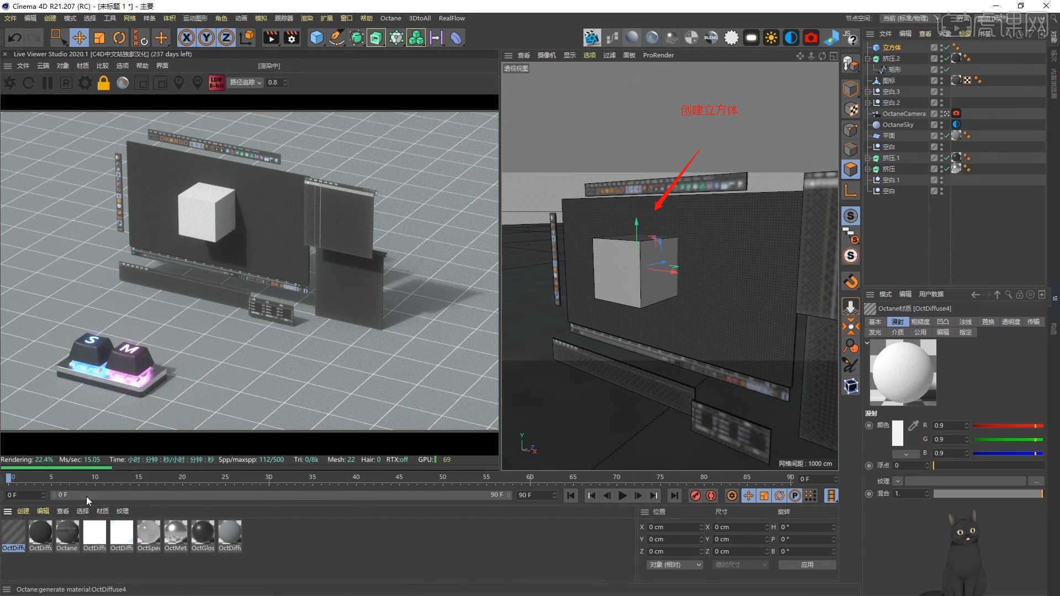Image resolution: width=1060 pixels, height=596 pixels.
Task: Click the red Octane camera icon
Action: [810, 38]
